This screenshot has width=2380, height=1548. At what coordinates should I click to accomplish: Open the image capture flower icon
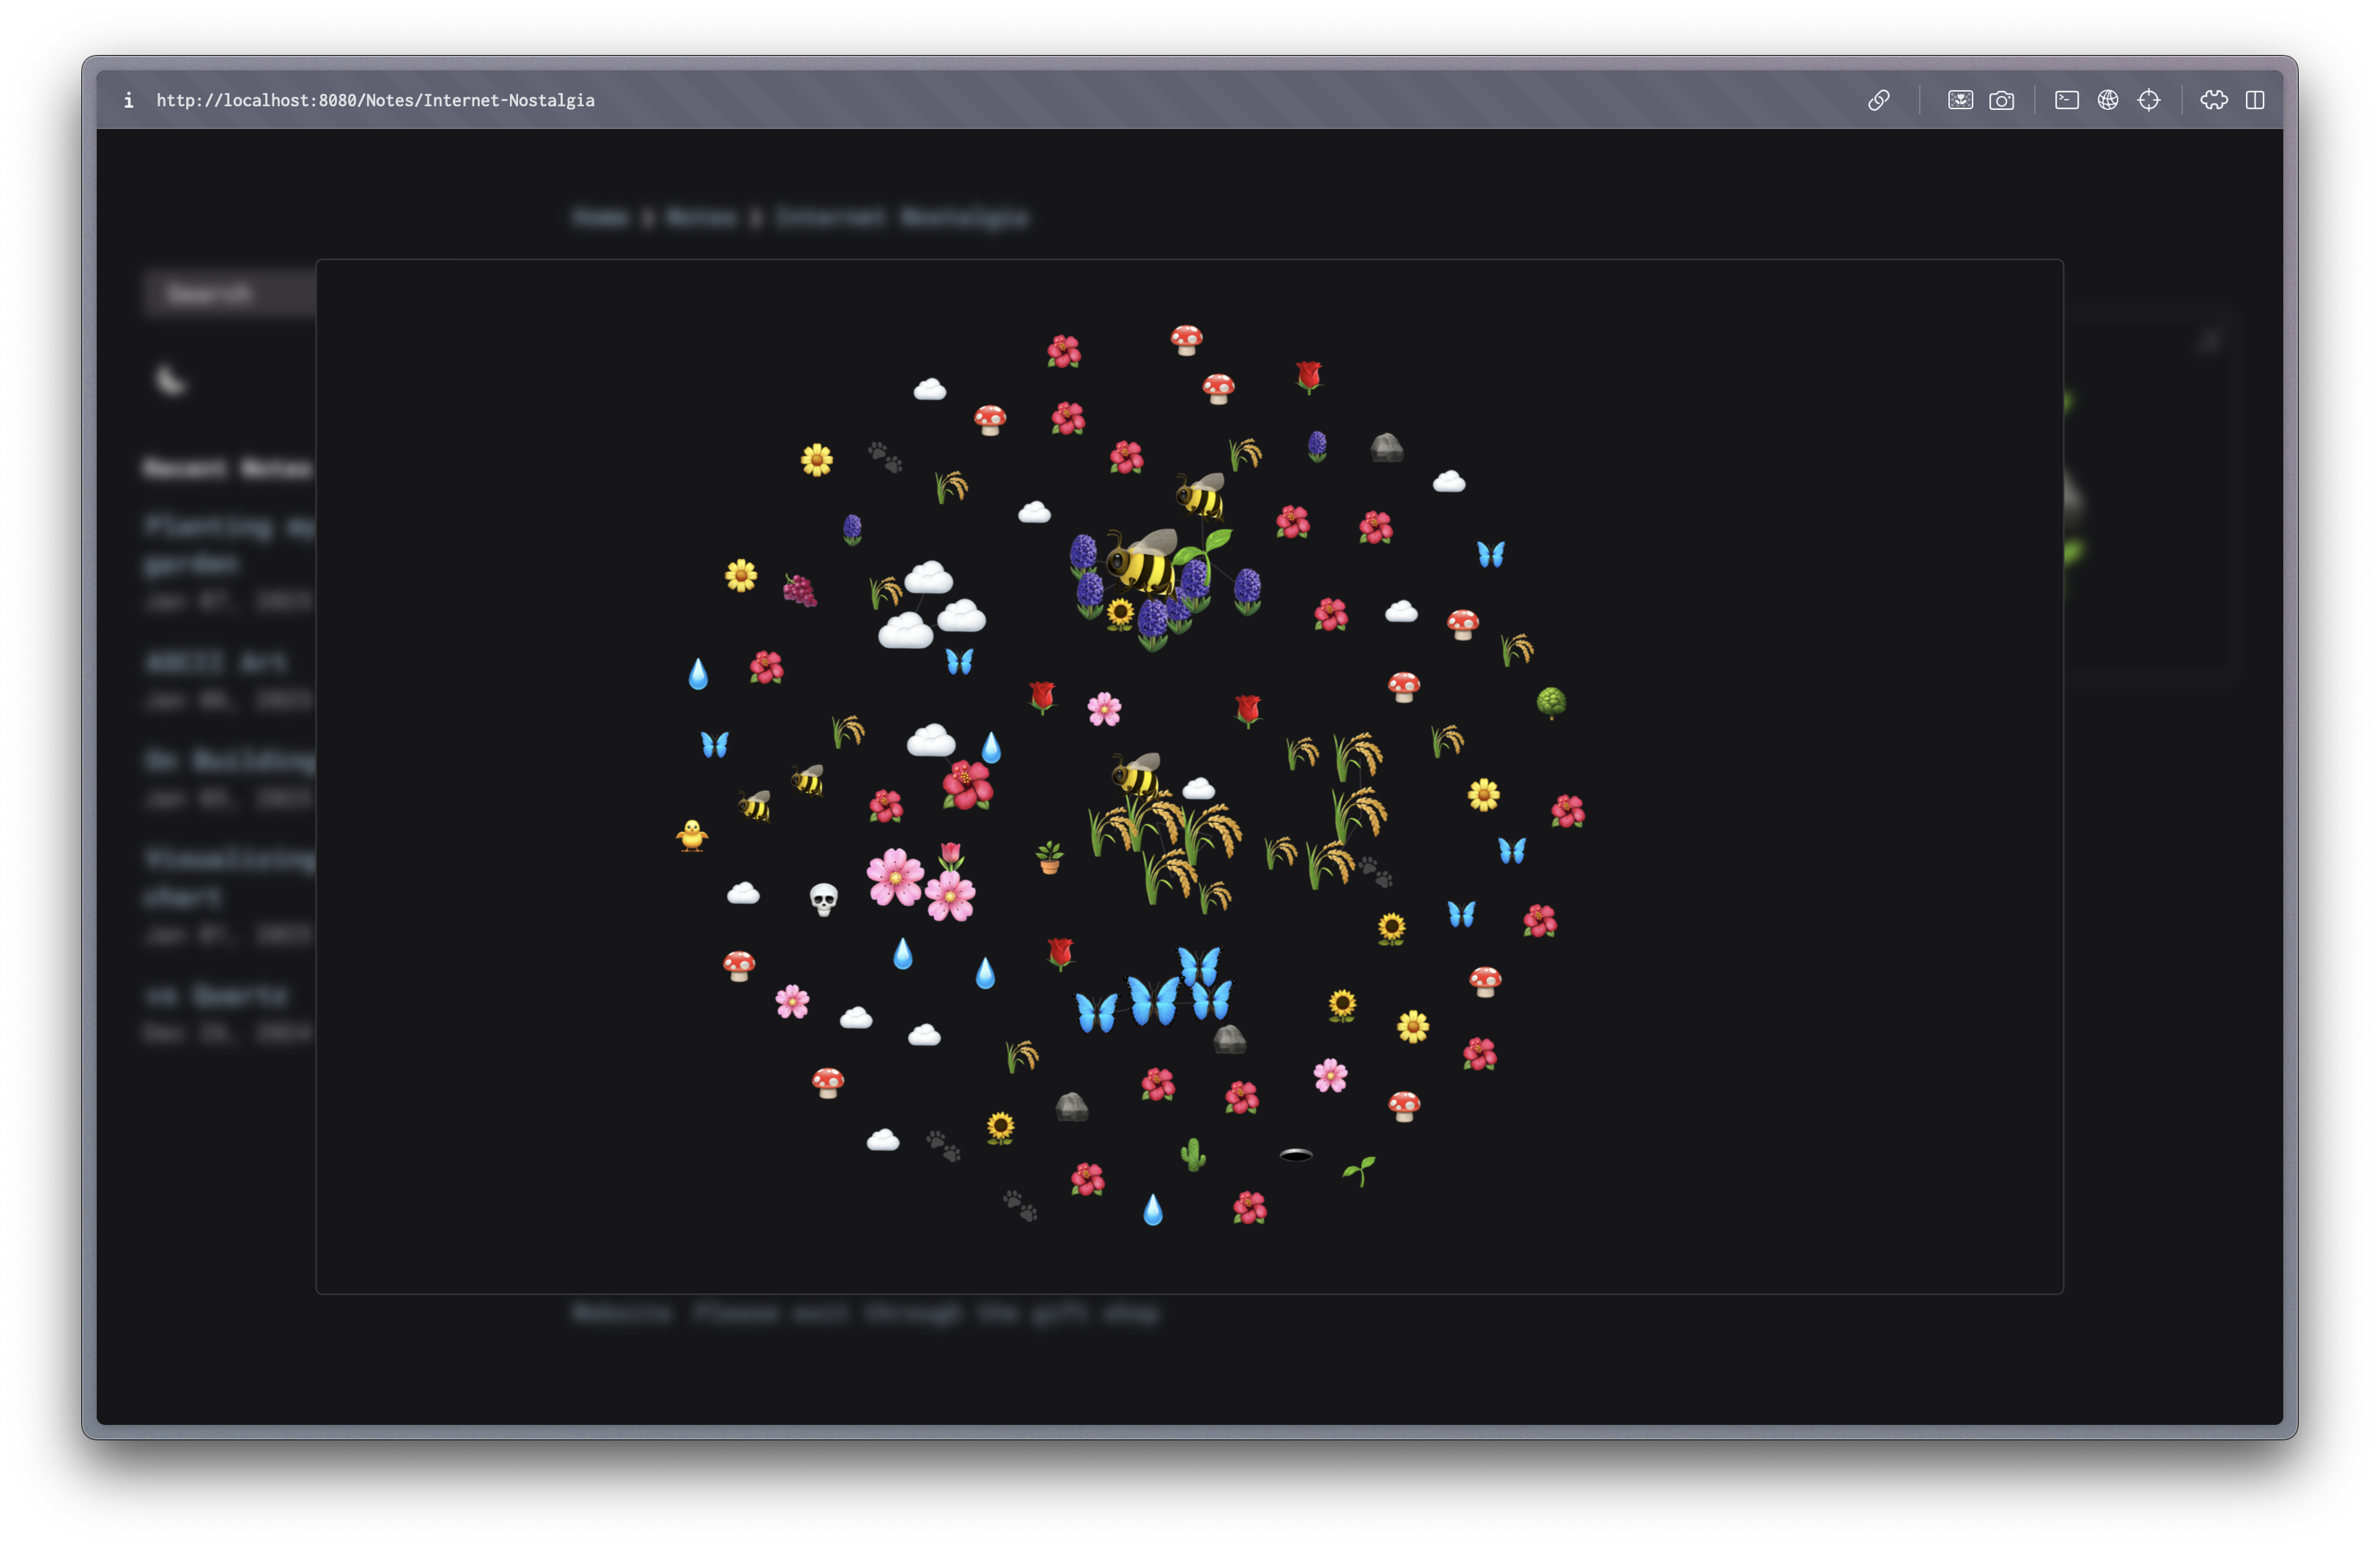(x=1960, y=100)
